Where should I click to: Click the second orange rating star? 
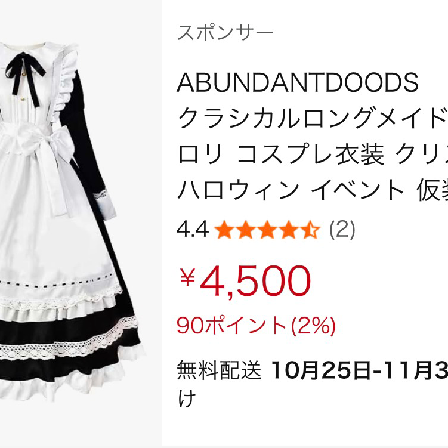pyautogui.click(x=246, y=230)
